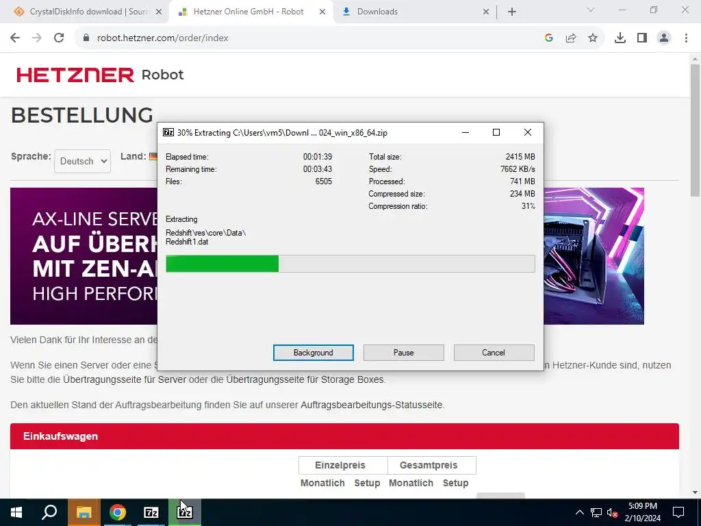Open the first 7-Zip taskbar icon
The image size is (701, 526).
pyautogui.click(x=151, y=512)
